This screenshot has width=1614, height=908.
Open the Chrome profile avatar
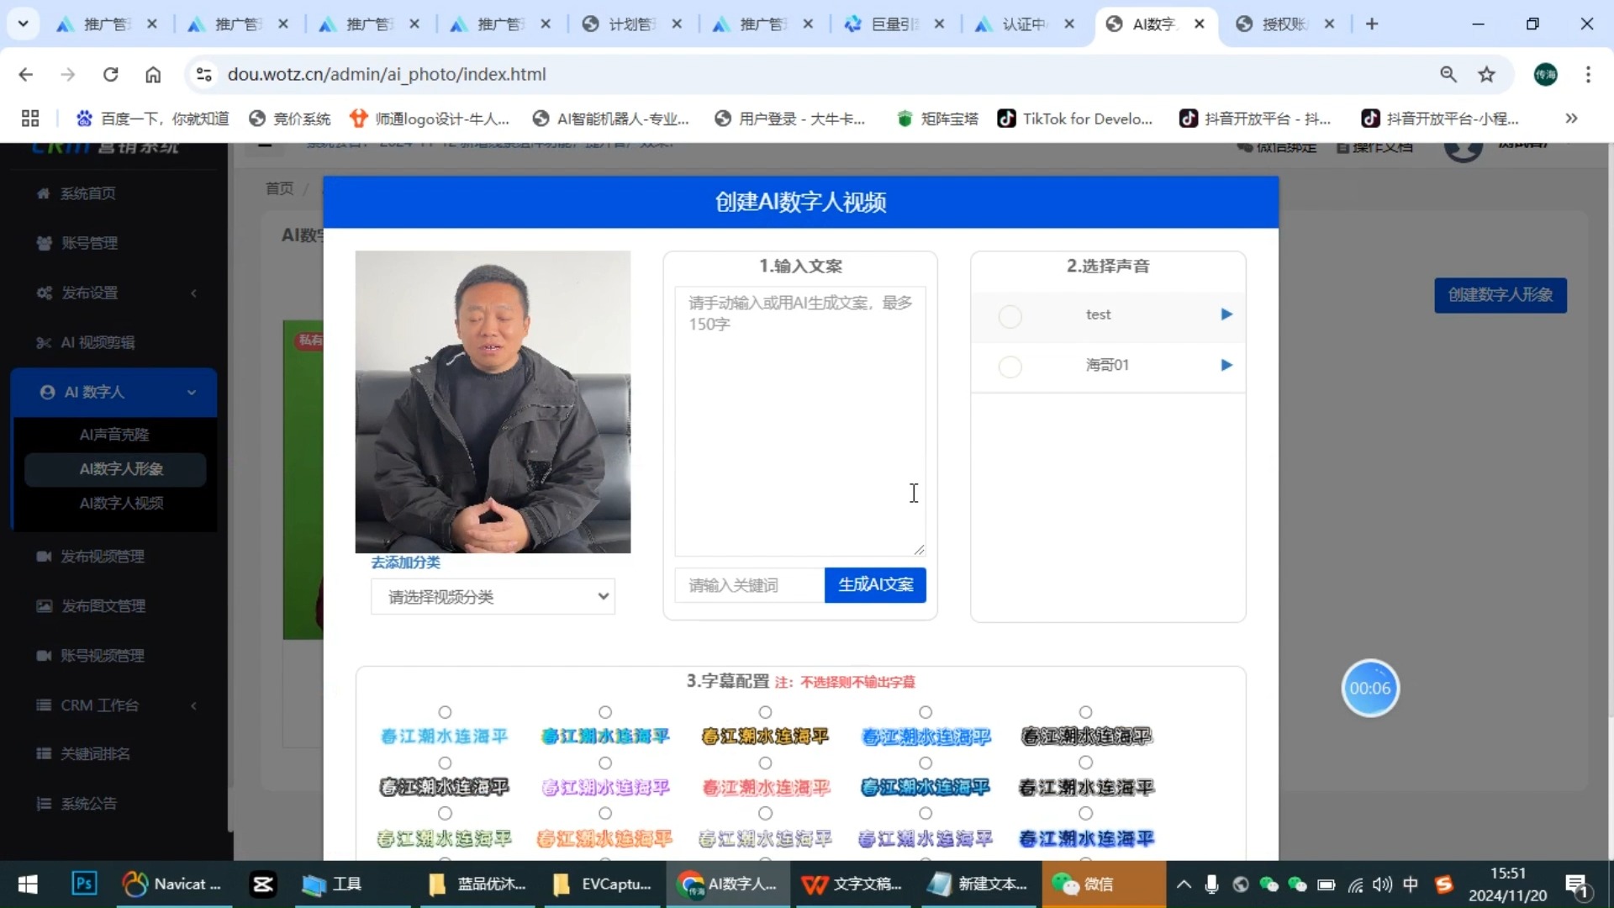click(1545, 74)
